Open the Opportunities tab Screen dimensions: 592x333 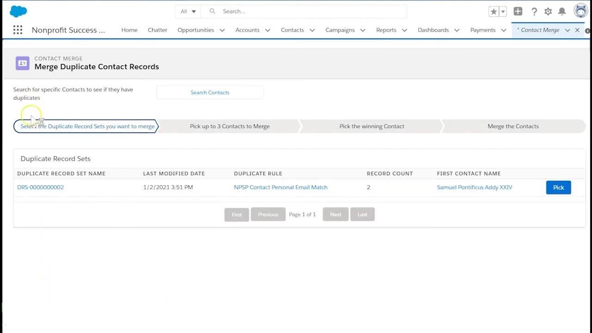click(x=196, y=30)
